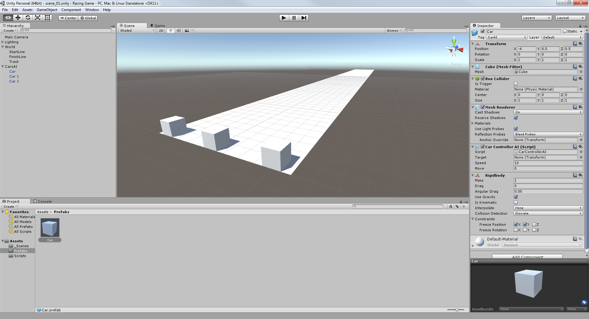589x319 pixels.
Task: Lock the Inspector panel
Action: coord(580,26)
